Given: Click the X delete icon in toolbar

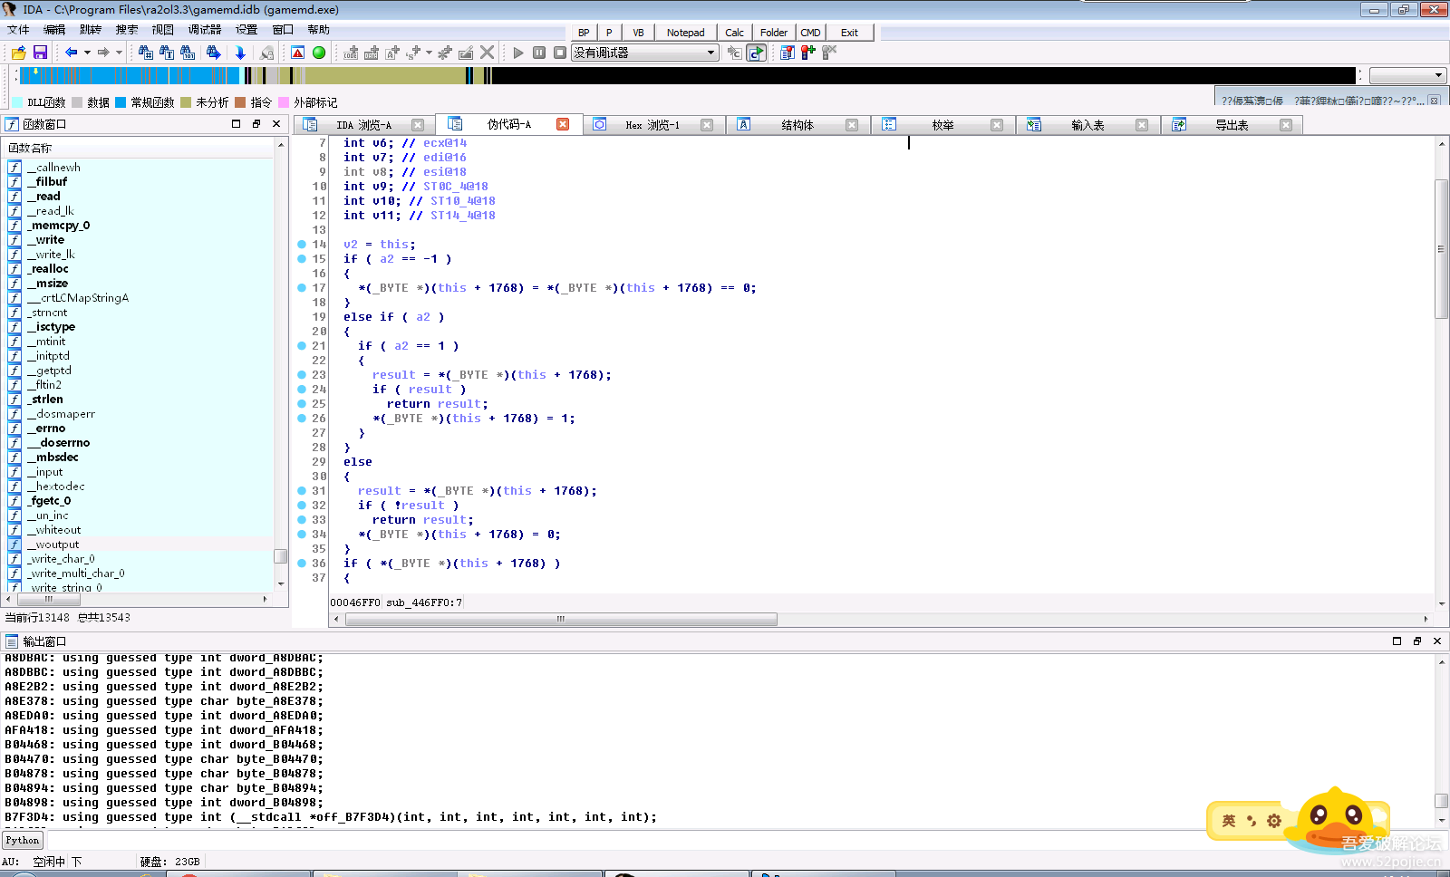Looking at the screenshot, I should click(488, 53).
